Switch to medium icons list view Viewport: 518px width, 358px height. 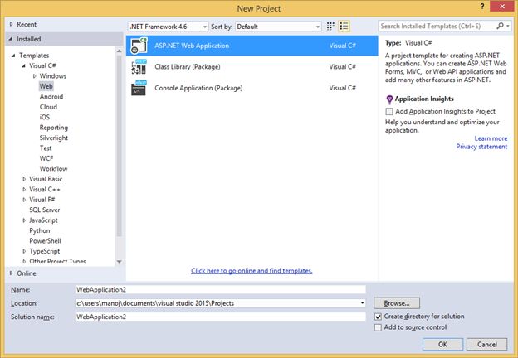pos(344,26)
